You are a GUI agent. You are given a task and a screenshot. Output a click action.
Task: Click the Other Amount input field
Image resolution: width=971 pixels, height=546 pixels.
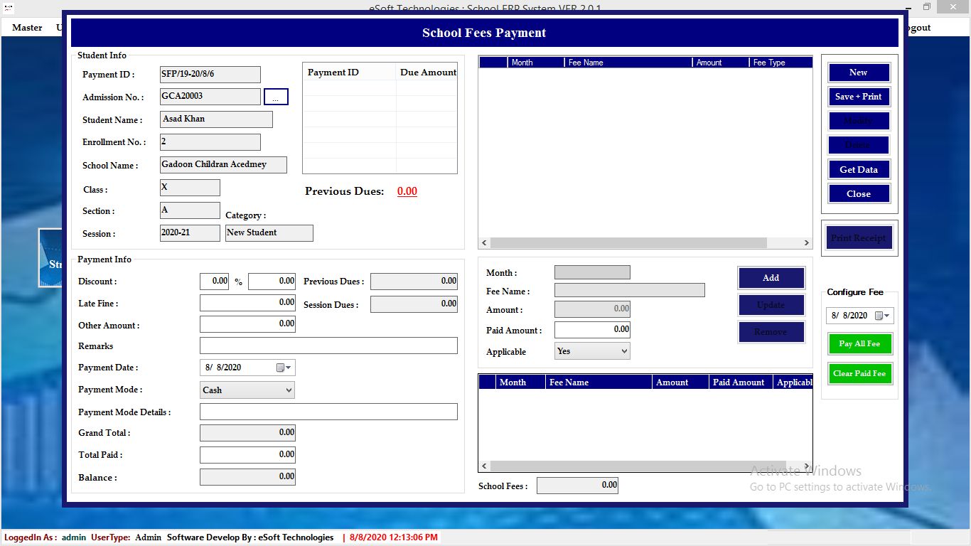pos(247,324)
